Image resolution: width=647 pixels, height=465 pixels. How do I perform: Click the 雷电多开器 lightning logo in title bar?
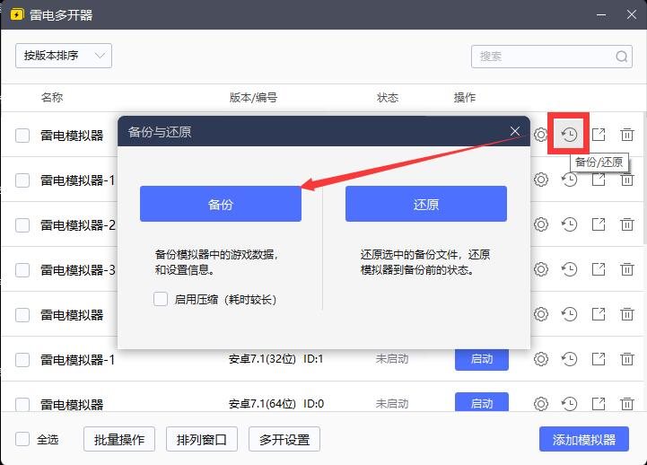click(17, 15)
